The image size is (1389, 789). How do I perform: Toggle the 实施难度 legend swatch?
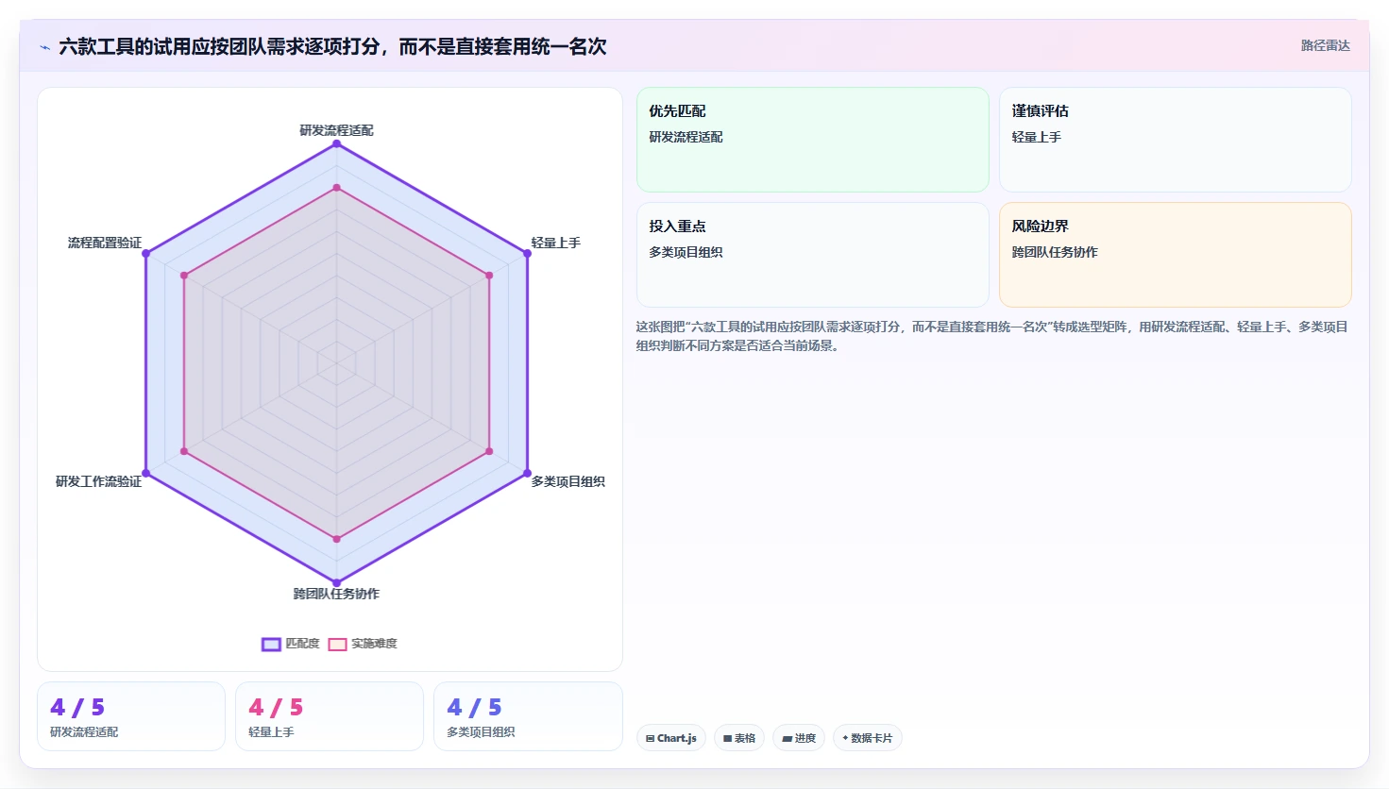click(x=337, y=644)
